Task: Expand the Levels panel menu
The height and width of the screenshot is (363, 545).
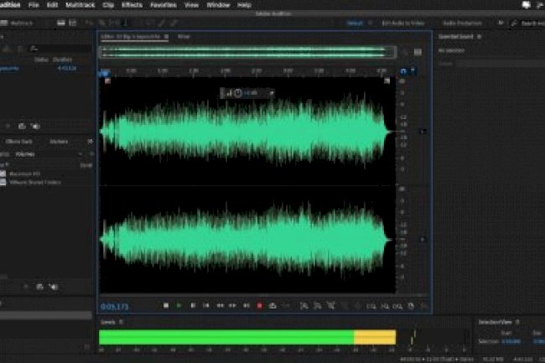Action: click(x=121, y=321)
